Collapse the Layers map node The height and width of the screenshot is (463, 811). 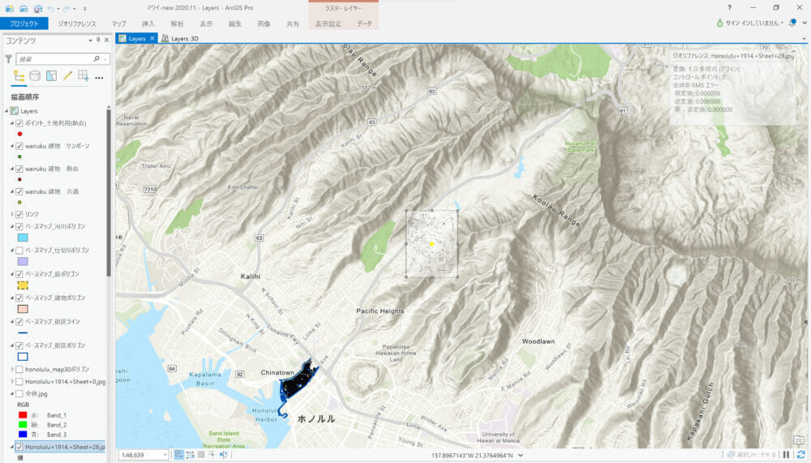point(6,111)
